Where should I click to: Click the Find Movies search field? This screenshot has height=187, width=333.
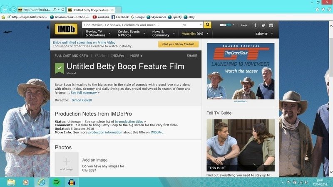pyautogui.click(x=131, y=25)
